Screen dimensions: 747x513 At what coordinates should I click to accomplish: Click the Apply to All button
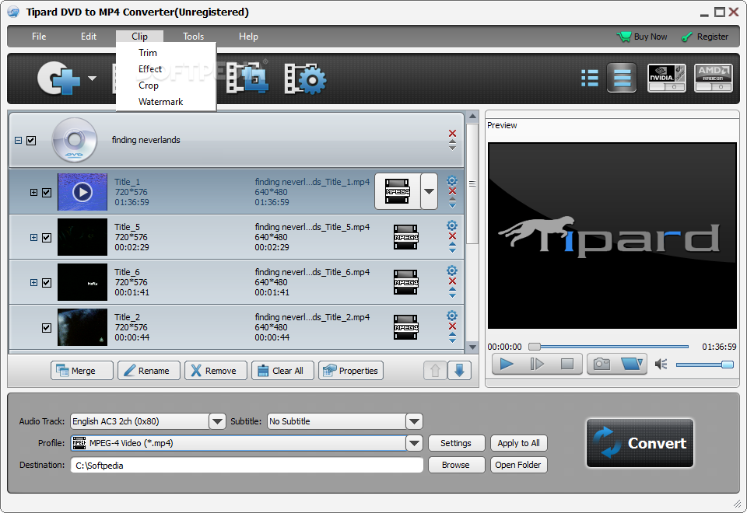coord(519,443)
